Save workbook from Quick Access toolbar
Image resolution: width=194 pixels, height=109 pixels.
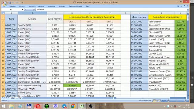point(9,2)
